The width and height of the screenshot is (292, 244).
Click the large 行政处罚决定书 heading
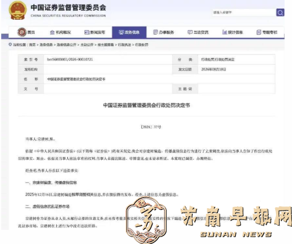146,105
